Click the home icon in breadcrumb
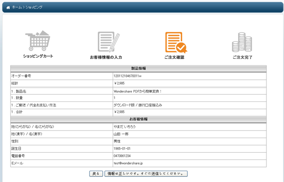 coord(8,8)
